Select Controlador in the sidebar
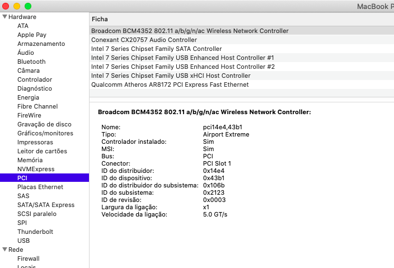394x268 pixels. click(35, 79)
